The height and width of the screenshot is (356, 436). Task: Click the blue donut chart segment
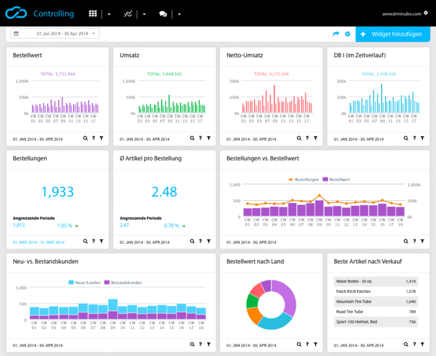(275, 322)
